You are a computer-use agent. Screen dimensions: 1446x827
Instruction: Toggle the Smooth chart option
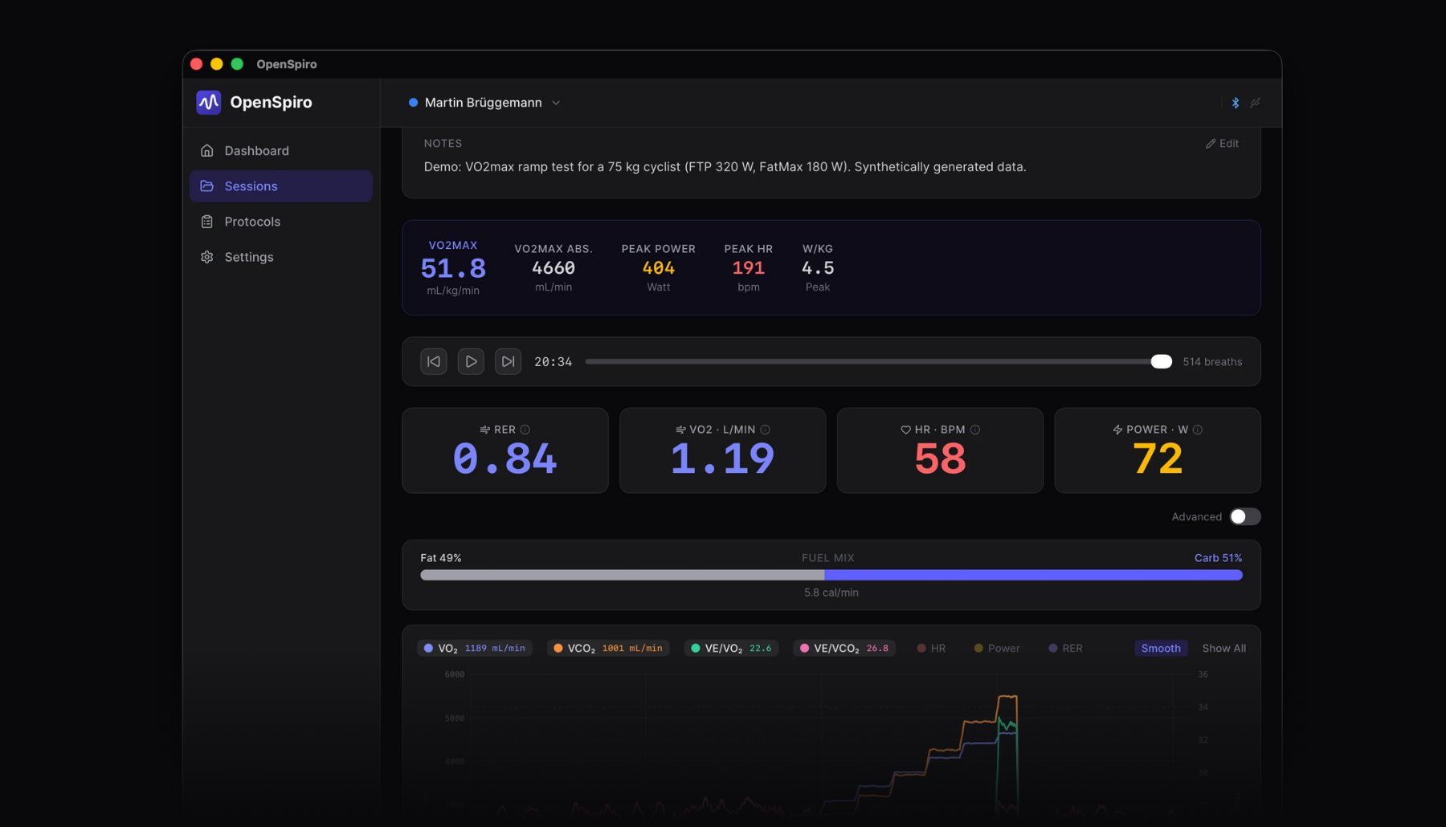[1161, 648]
